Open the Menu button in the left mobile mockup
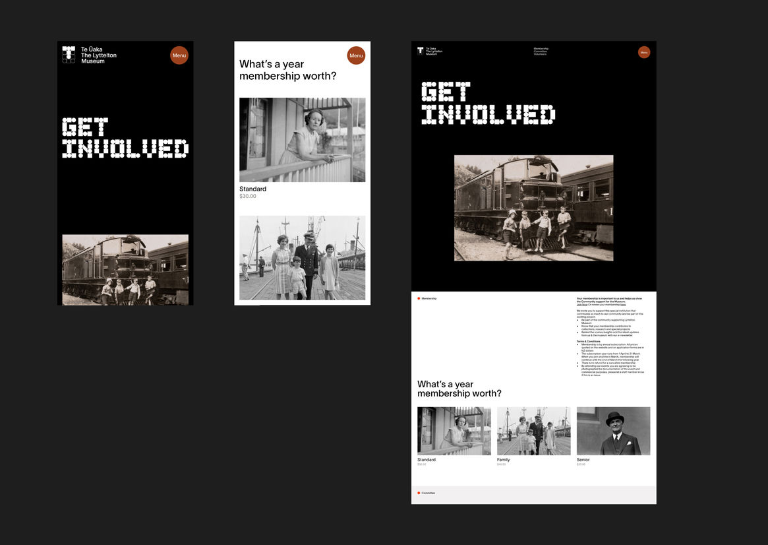The width and height of the screenshot is (768, 545). point(179,55)
